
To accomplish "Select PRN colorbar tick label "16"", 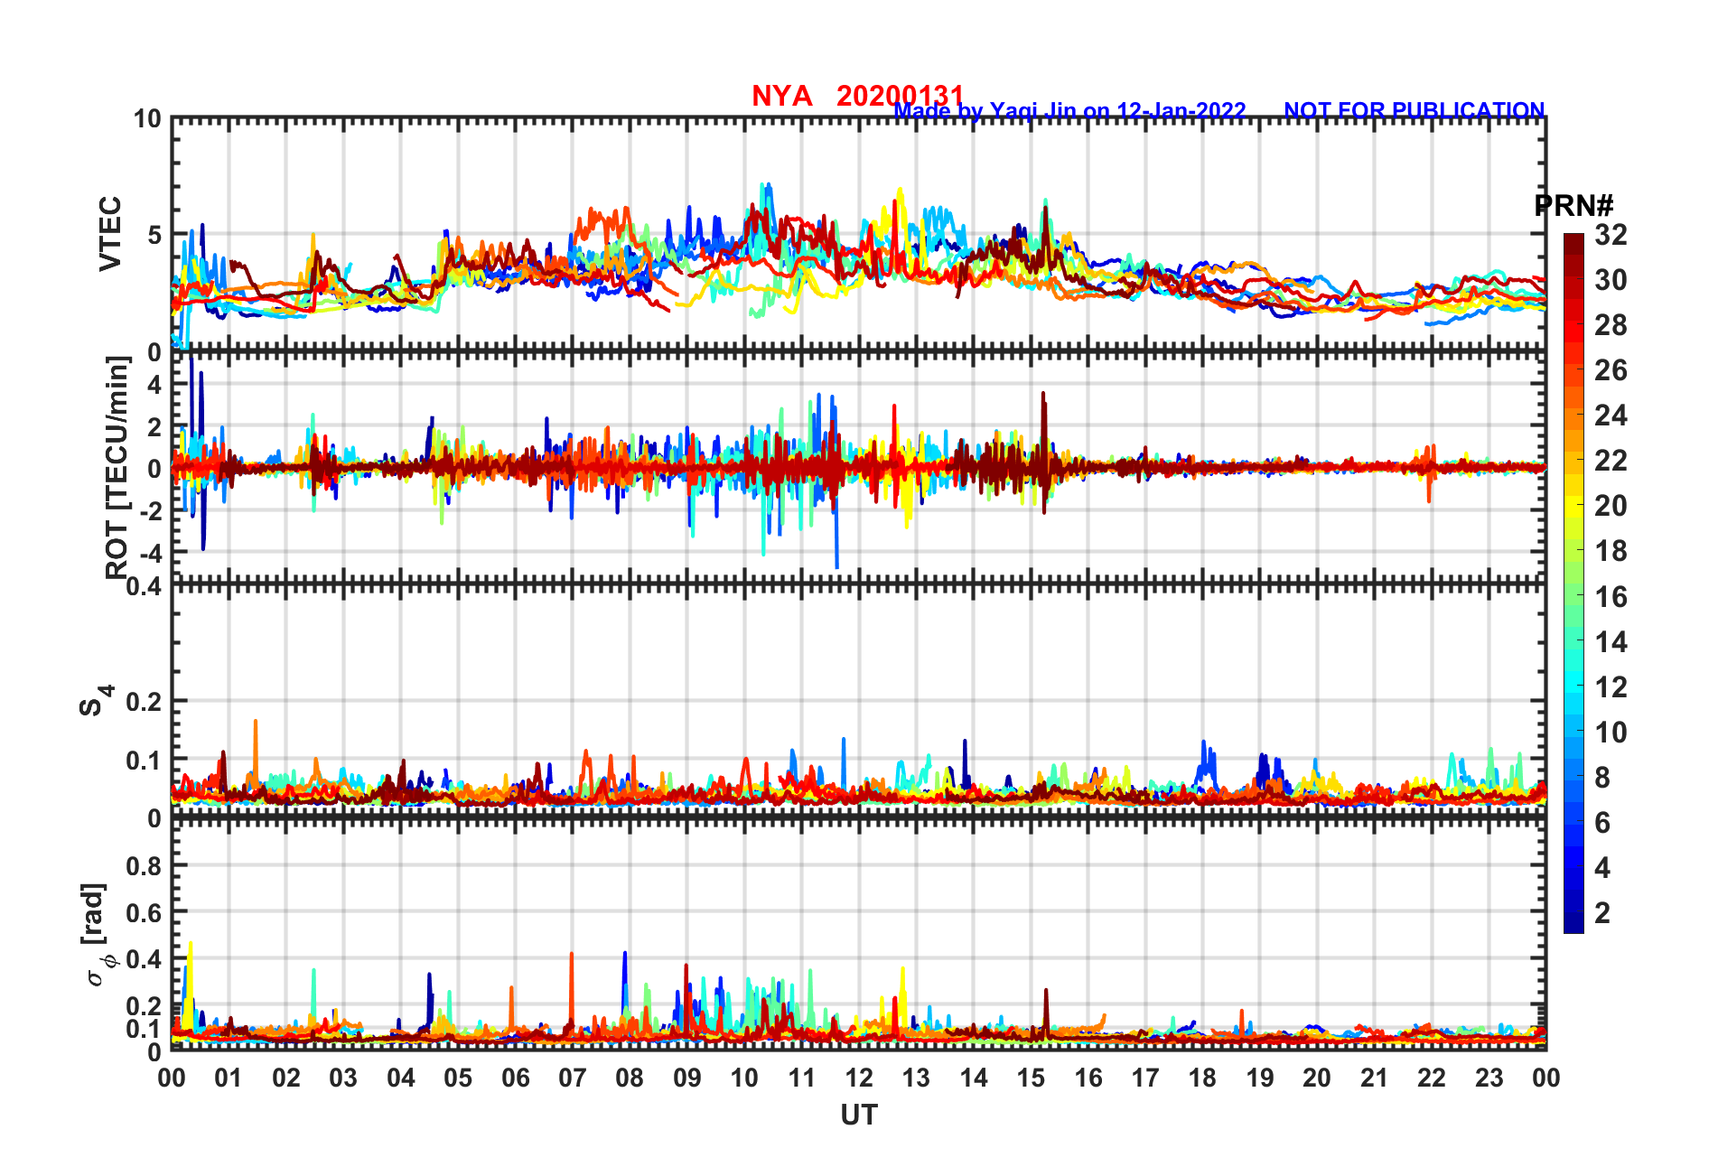I will 1611,597.
